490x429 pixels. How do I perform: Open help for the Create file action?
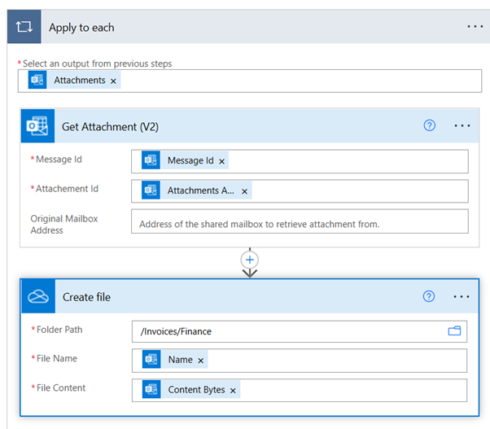429,296
